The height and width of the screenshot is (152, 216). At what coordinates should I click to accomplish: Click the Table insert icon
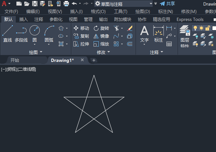(169, 44)
